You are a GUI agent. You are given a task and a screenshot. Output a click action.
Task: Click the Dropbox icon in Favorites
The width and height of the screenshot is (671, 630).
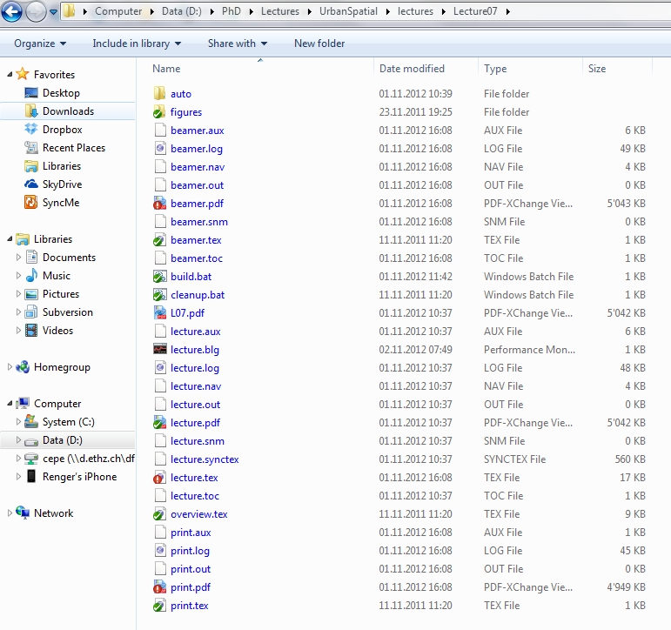click(31, 130)
